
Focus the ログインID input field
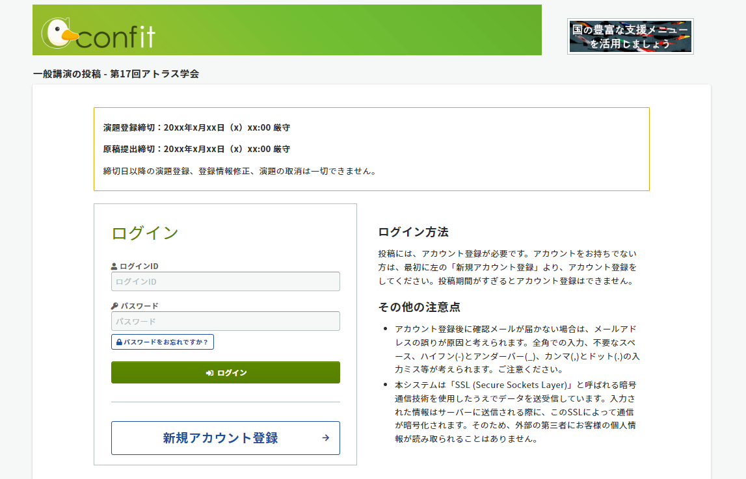tap(225, 281)
